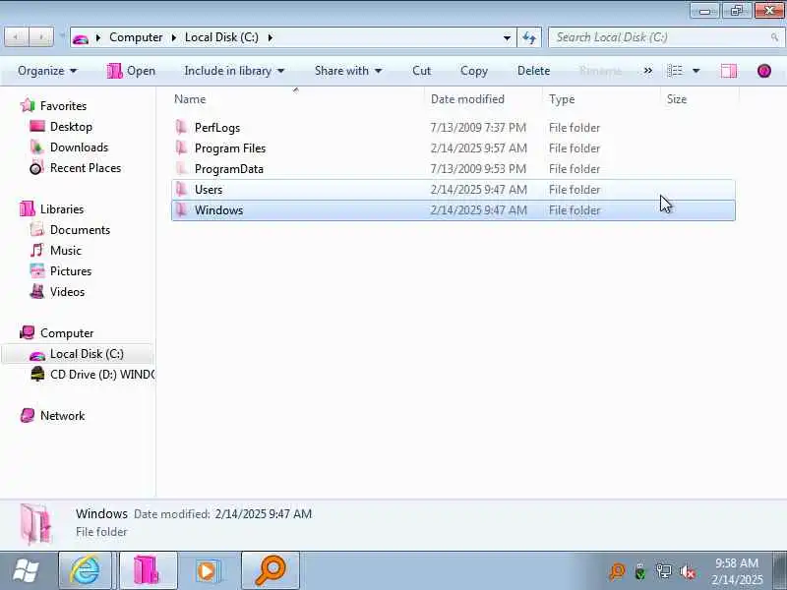The width and height of the screenshot is (787, 590).
Task: Click Computer in the address path
Action: tap(136, 37)
